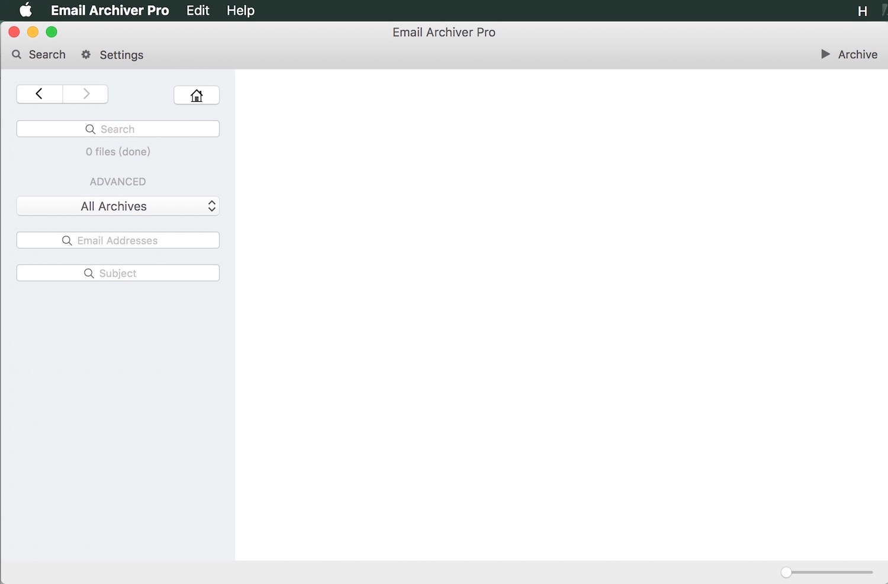888x584 pixels.
Task: Go back with the left chevron
Action: (x=39, y=93)
